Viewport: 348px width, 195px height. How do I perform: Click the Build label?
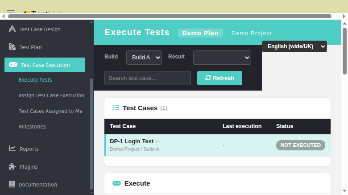[111, 57]
